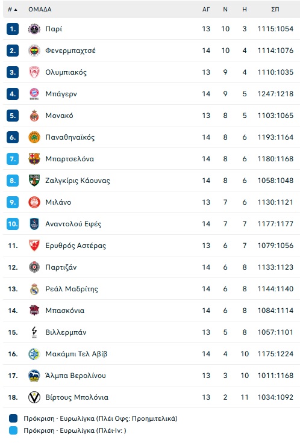Open Ερυθρός Αστέρας team name link

coord(76,246)
